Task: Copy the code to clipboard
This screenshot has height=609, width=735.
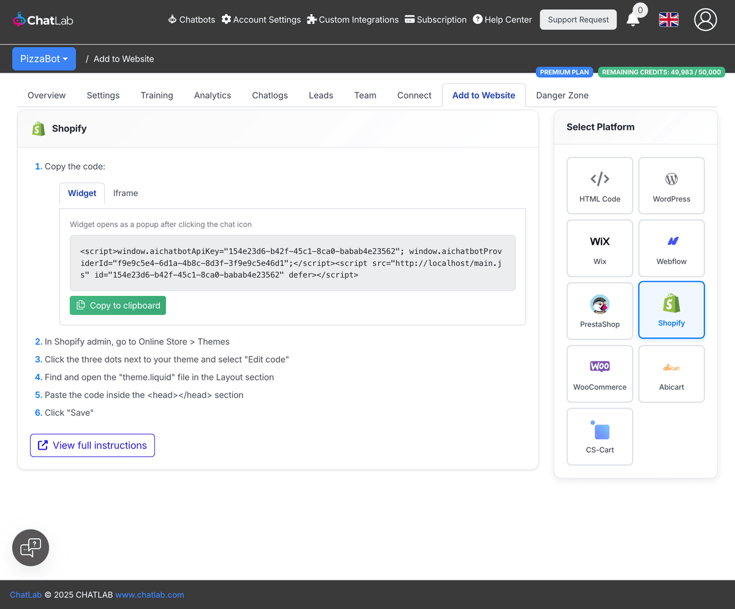Action: tap(118, 305)
